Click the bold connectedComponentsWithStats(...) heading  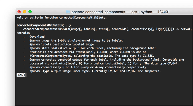(x=44, y=25)
